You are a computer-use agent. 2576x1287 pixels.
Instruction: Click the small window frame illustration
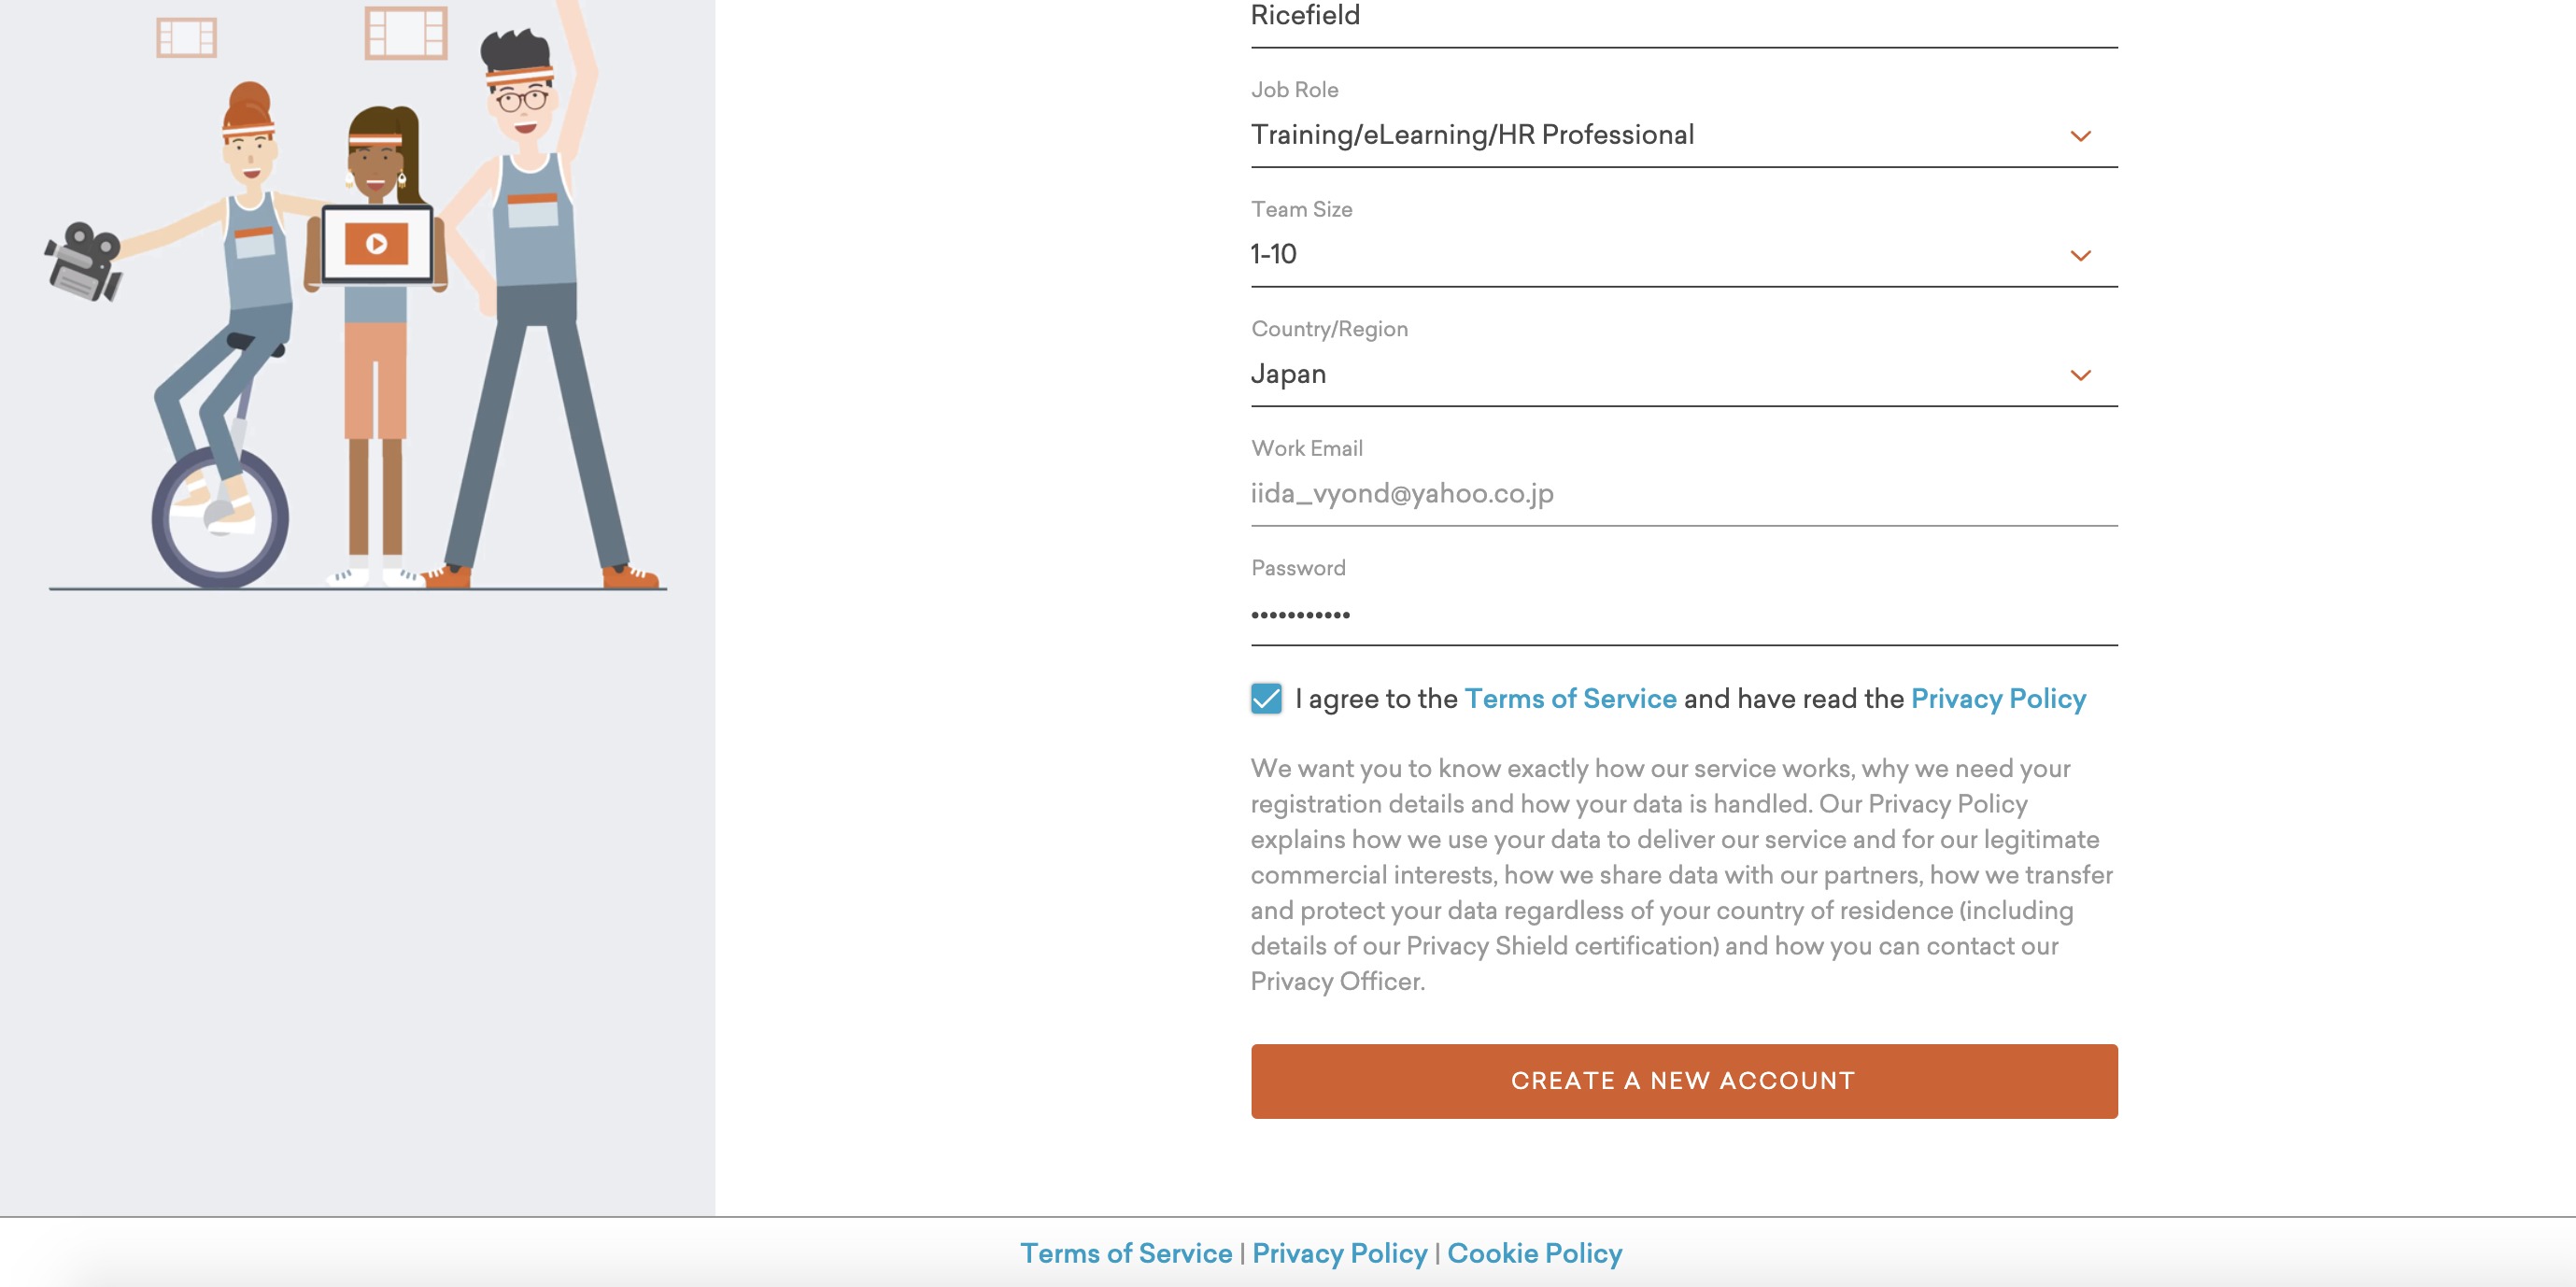click(x=187, y=38)
